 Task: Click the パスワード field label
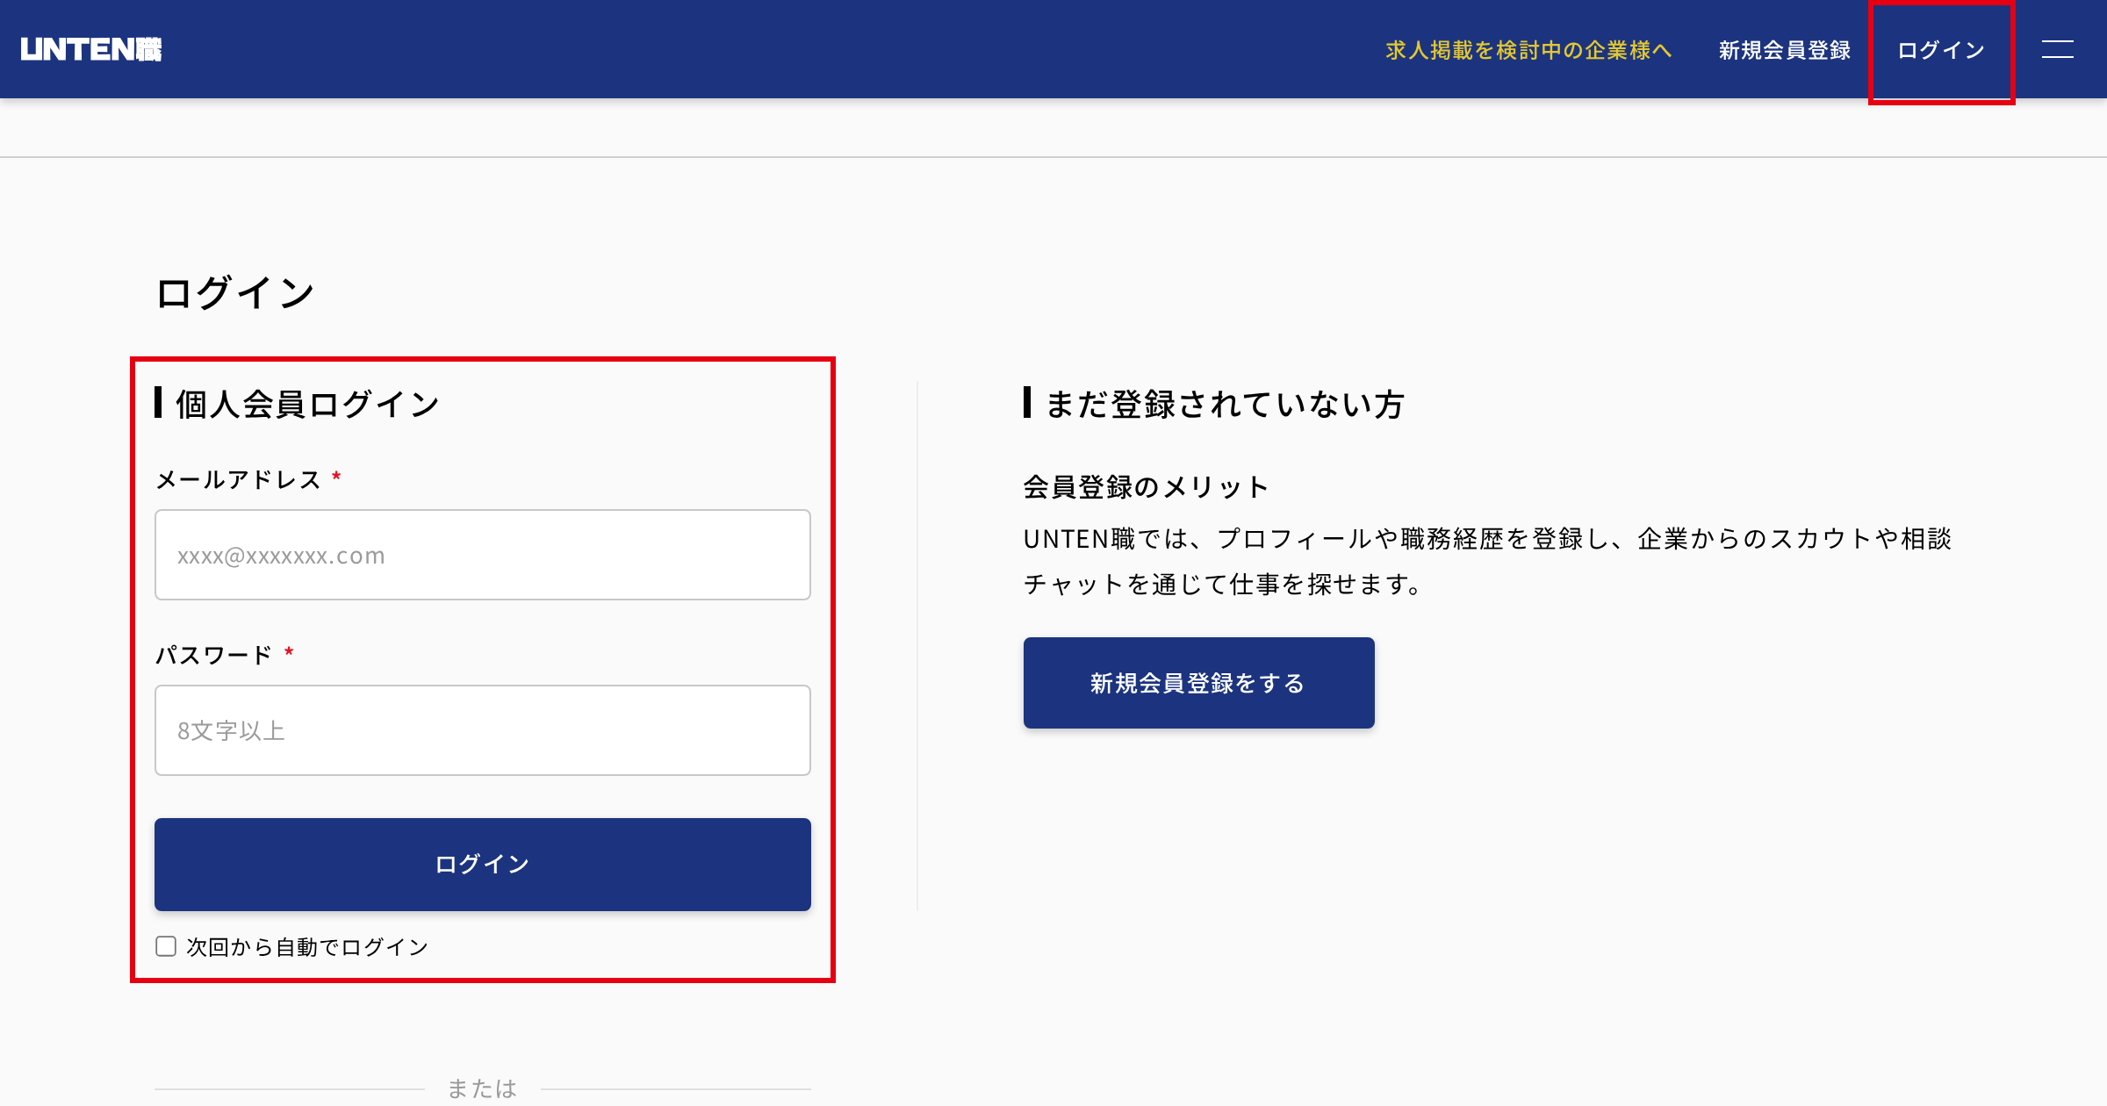pos(214,655)
